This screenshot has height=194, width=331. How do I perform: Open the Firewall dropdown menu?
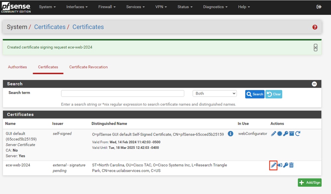click(x=107, y=7)
